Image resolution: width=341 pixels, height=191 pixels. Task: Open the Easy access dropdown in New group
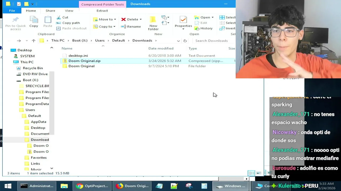tap(165, 23)
